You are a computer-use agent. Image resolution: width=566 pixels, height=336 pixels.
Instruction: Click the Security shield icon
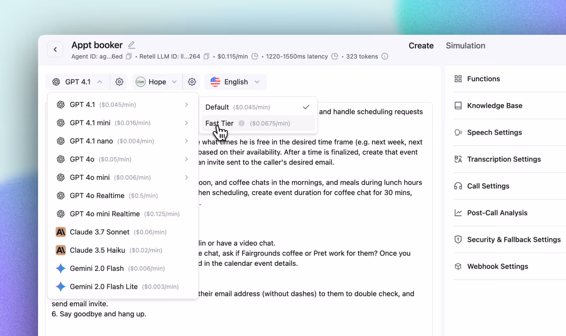458,240
